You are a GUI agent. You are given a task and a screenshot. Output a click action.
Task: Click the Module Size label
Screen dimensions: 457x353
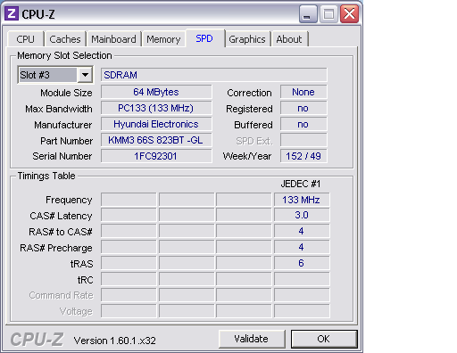coord(66,93)
